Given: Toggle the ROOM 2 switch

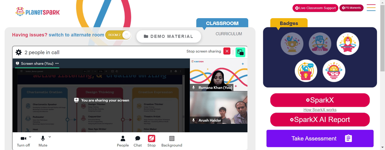Looking at the screenshot, I should pos(118,35).
